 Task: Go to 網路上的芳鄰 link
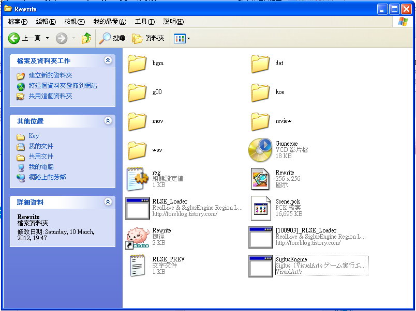47,177
